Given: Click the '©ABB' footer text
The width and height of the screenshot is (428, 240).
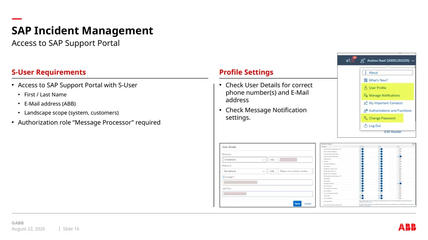Looking at the screenshot, I should [x=18, y=223].
